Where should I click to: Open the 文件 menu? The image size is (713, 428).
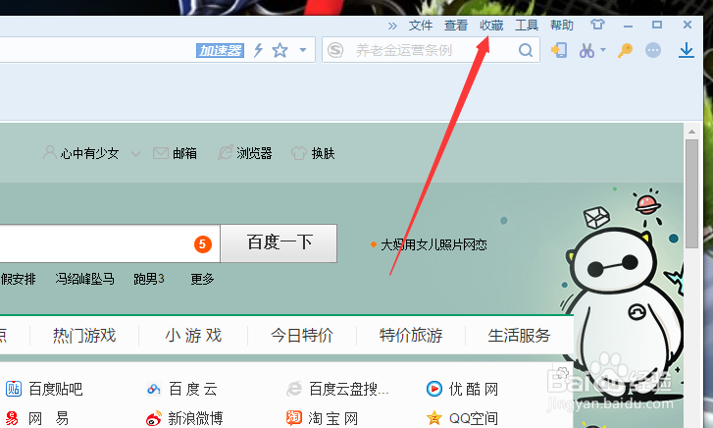pos(420,26)
